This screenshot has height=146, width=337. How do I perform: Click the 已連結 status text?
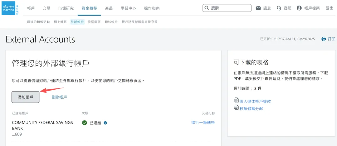(x=95, y=123)
